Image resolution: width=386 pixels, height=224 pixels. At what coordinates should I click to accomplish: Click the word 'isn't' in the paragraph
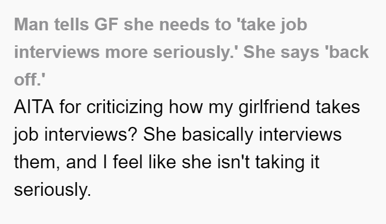click(x=233, y=162)
